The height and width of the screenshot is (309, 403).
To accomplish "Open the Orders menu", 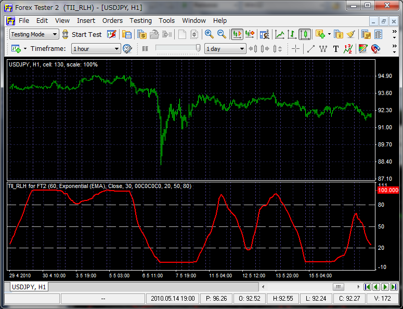I will pos(112,21).
